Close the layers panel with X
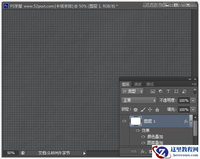 195,79
